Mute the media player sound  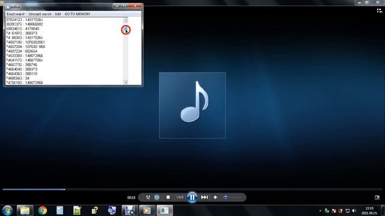(215, 197)
